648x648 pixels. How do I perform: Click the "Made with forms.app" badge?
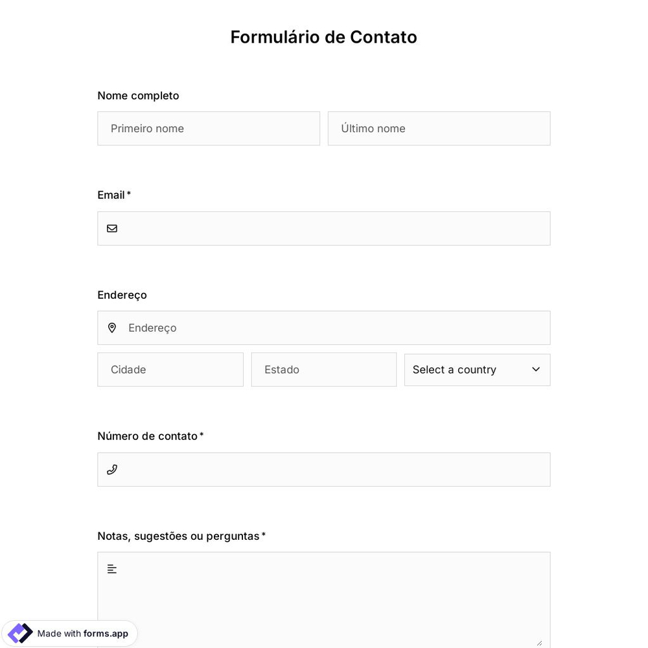point(69,633)
